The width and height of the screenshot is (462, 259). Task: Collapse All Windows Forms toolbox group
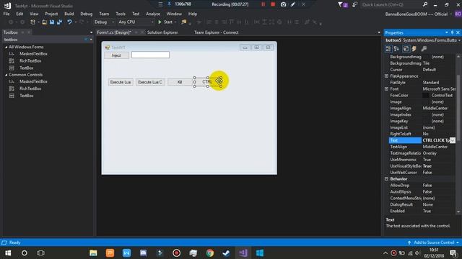click(6, 47)
